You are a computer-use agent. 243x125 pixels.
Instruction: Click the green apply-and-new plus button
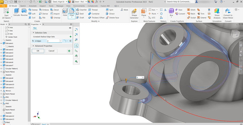(69, 51)
